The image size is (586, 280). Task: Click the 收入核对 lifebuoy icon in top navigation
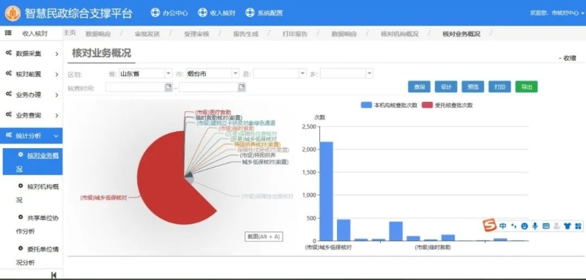(202, 12)
